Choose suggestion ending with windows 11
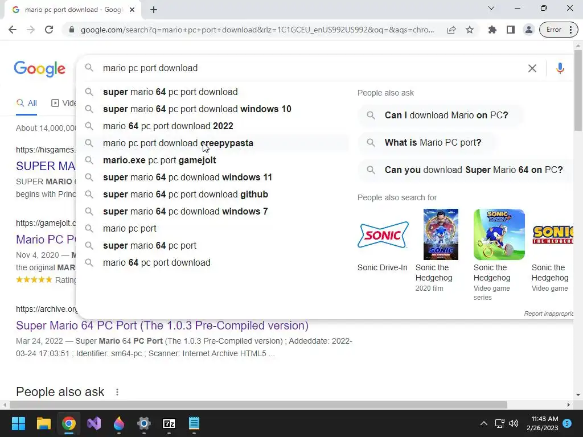 tap(213, 178)
